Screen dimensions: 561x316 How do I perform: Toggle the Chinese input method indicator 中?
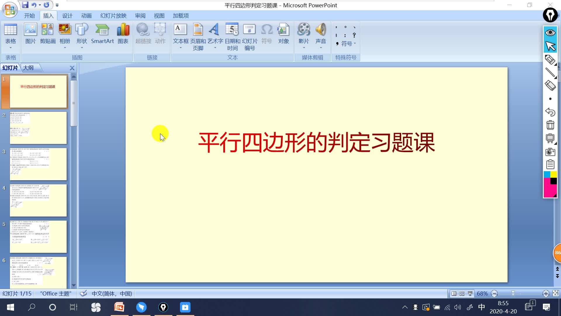(x=482, y=307)
